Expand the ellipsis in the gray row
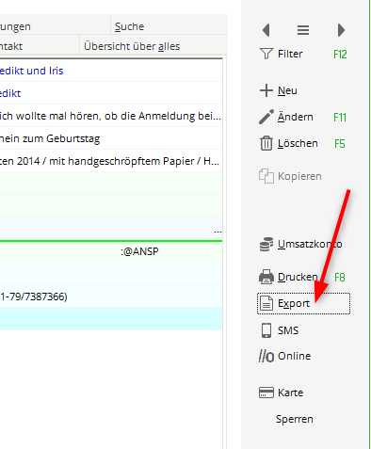This screenshot has height=449, width=371. 218,232
